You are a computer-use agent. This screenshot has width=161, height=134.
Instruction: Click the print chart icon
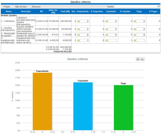[x=138, y=59]
